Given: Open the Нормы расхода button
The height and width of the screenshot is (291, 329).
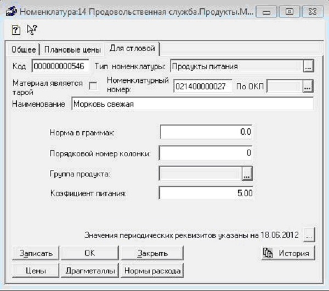Looking at the screenshot, I should [x=152, y=271].
